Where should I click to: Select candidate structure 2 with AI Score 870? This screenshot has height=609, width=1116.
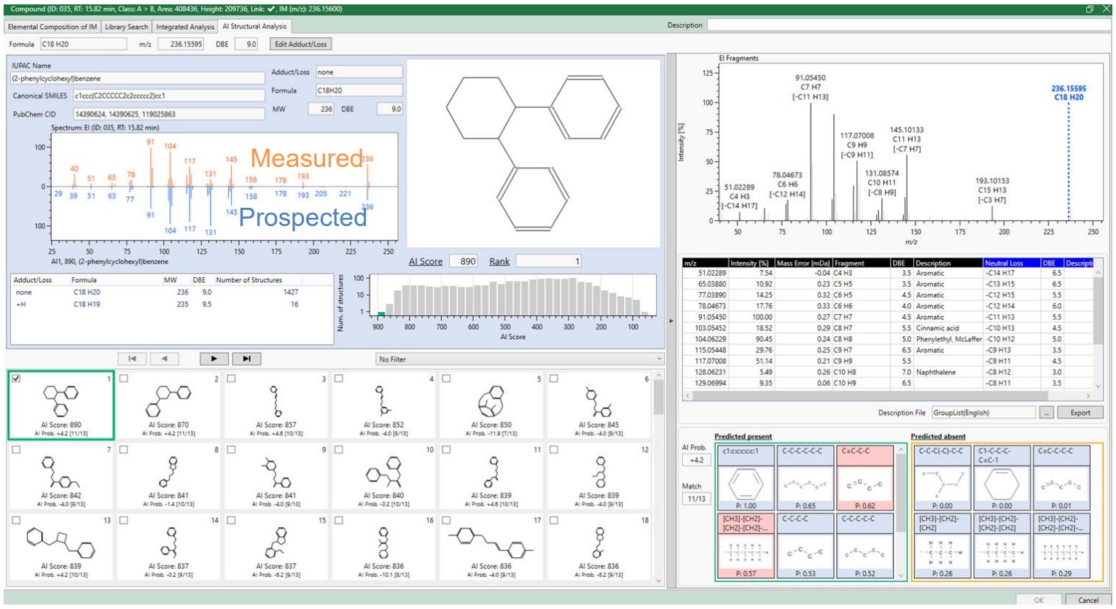pos(168,406)
